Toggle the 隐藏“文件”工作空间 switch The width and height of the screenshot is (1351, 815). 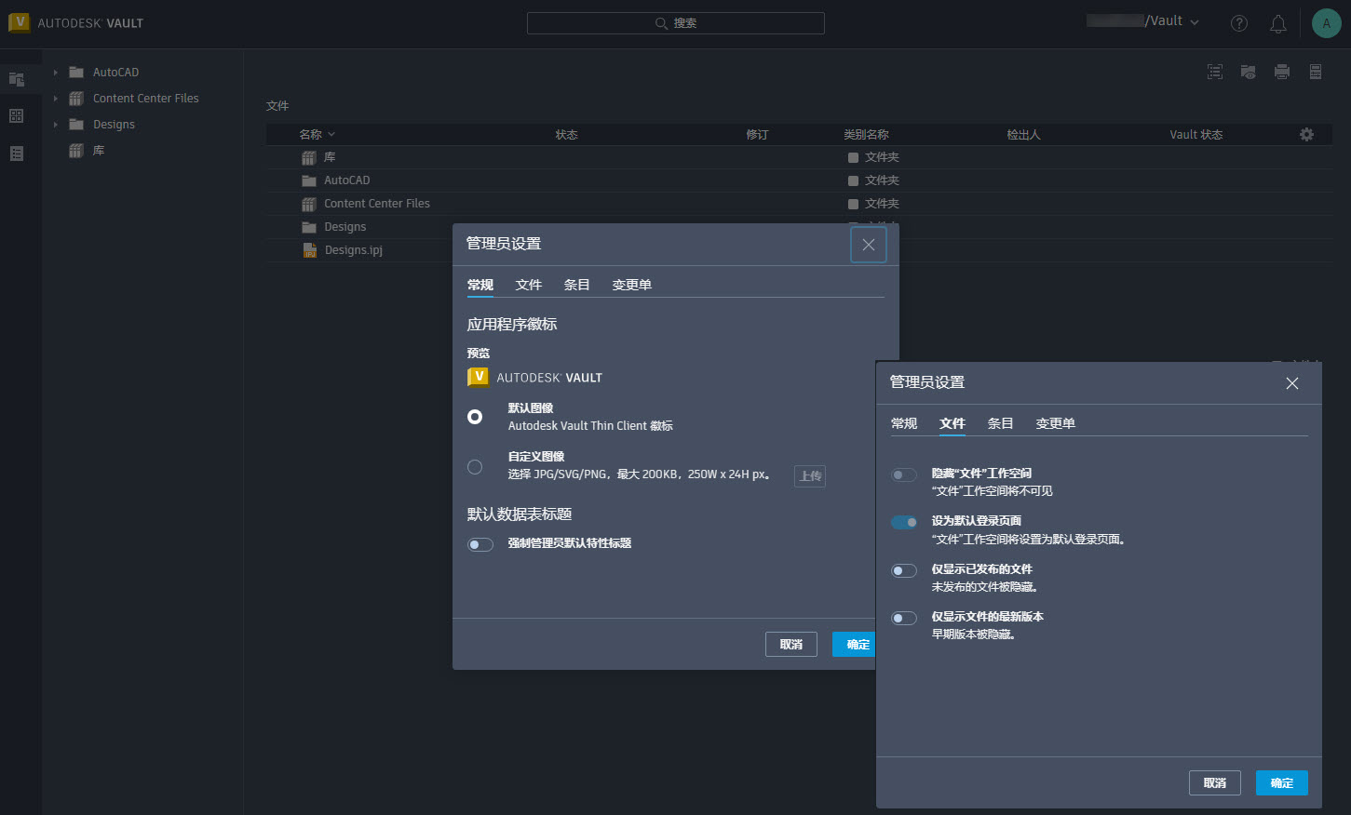[x=904, y=474]
